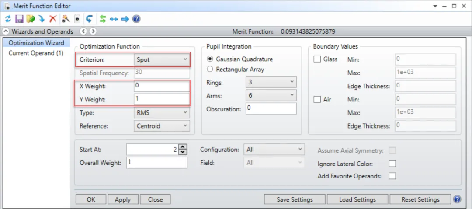472x209 pixels.
Task: Click the green swap arrows icon
Action: click(103, 19)
